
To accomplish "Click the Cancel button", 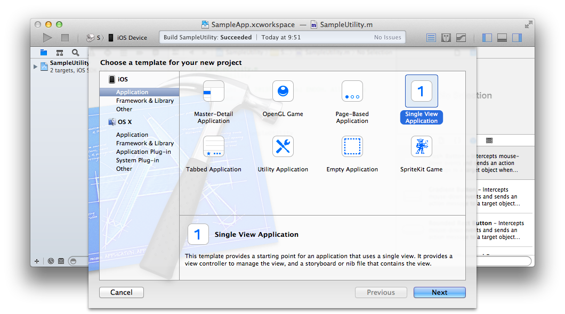I will (x=122, y=292).
